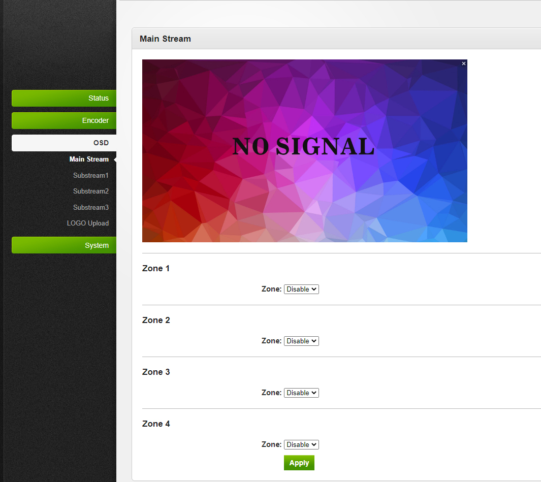Open the LOGO Upload page
The width and height of the screenshot is (541, 482).
[88, 223]
